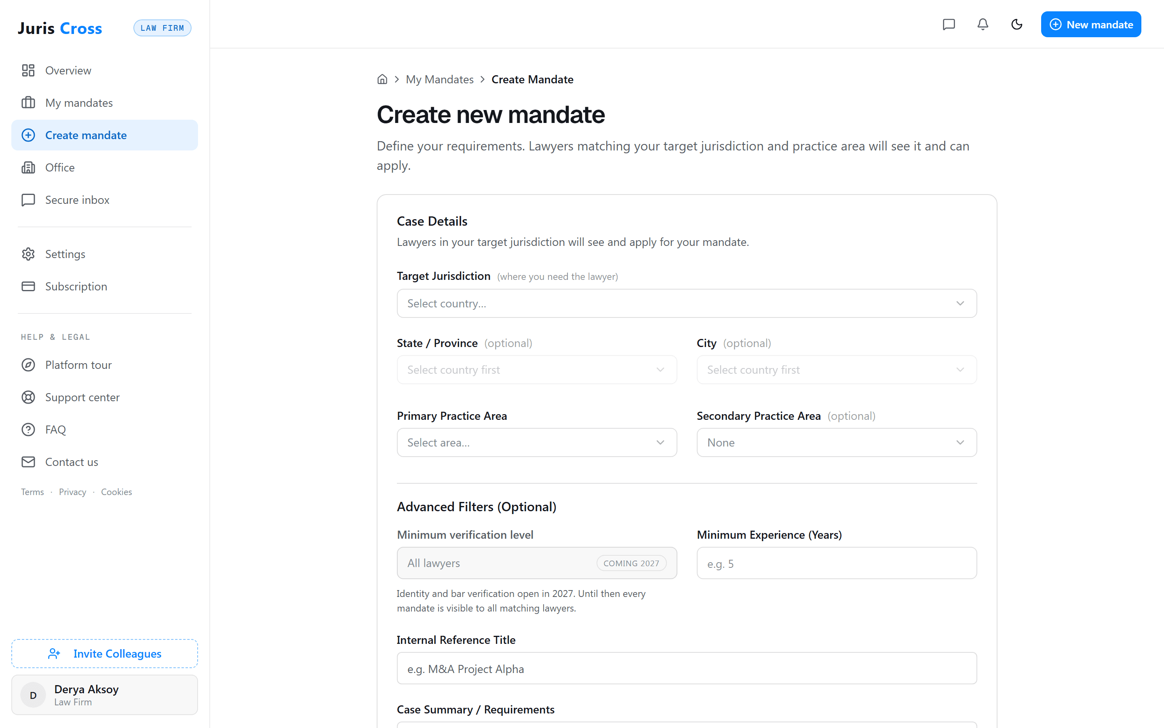Open the Privacy link
1164x728 pixels.
(73, 491)
